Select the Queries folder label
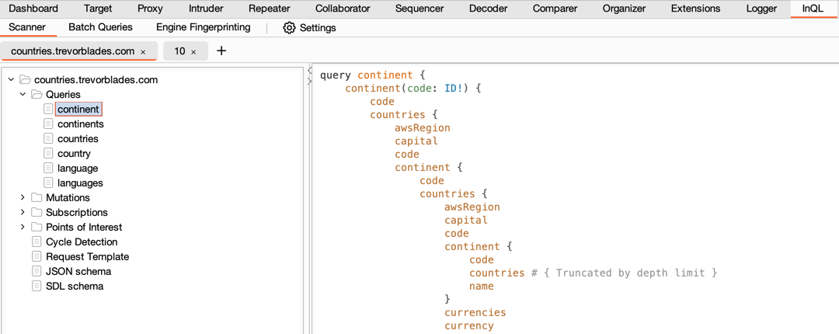 pyautogui.click(x=63, y=94)
